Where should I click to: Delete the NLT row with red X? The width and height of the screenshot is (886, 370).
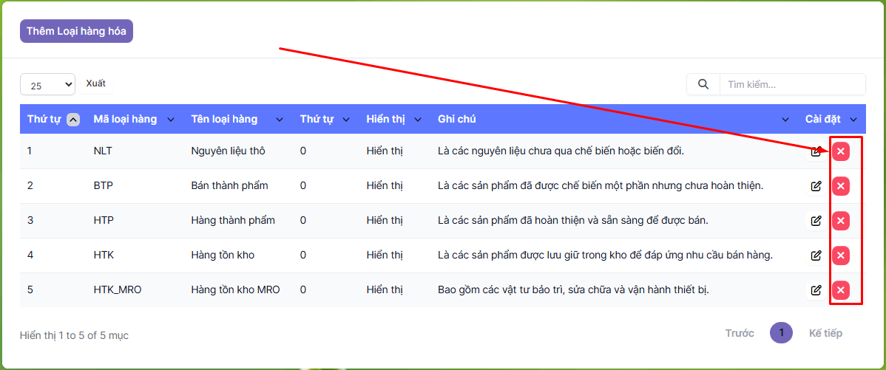coord(840,151)
